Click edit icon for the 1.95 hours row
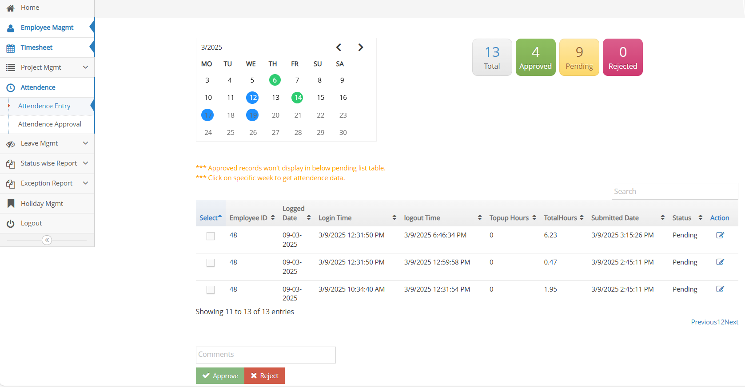 (x=720, y=289)
